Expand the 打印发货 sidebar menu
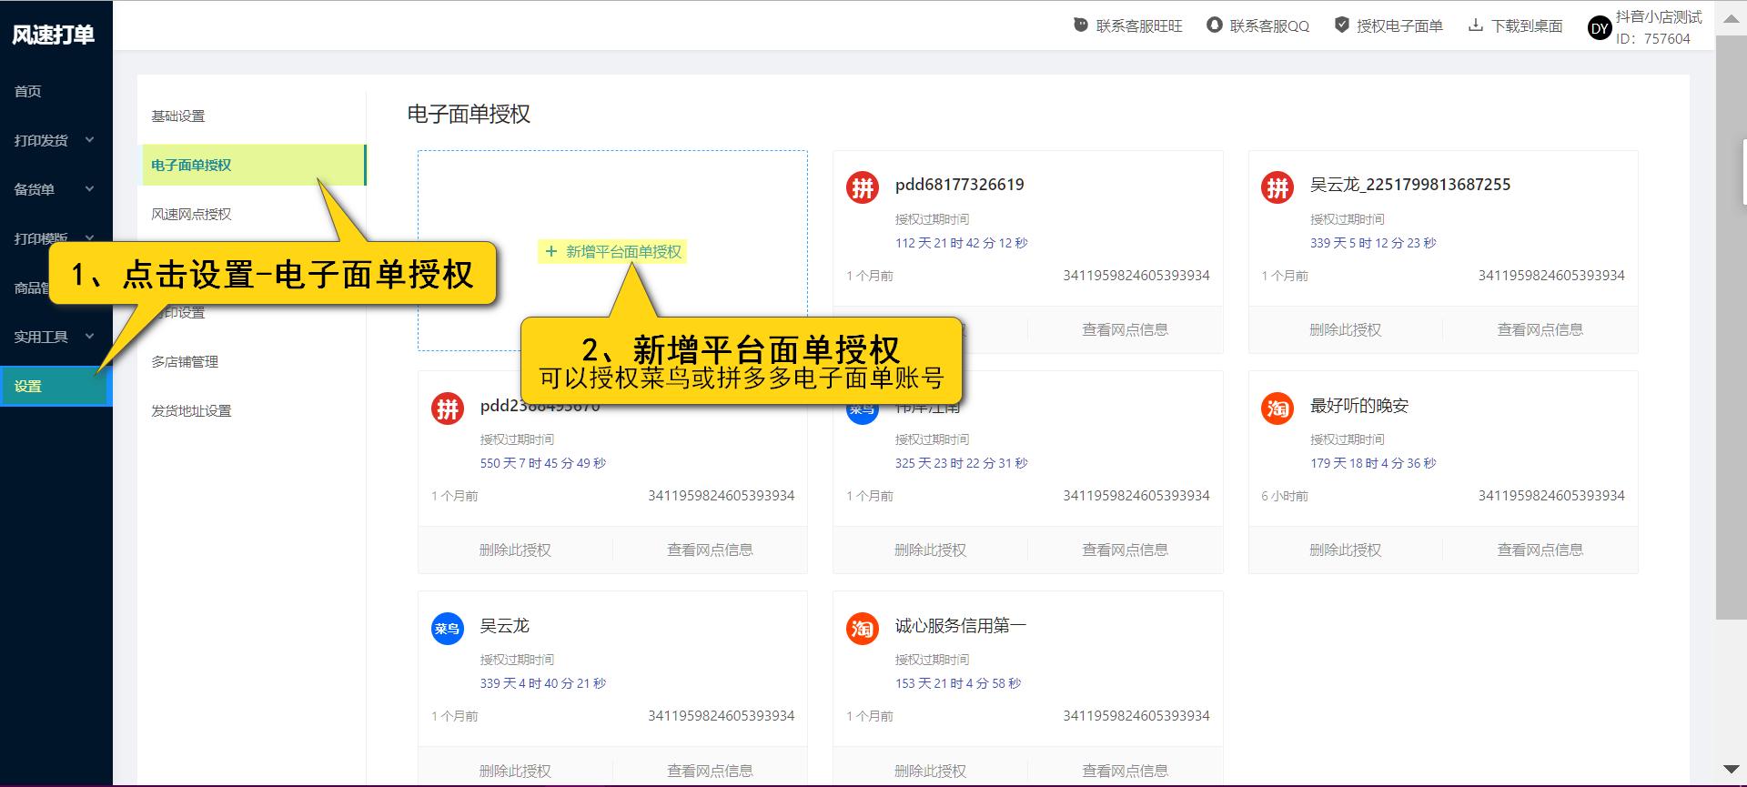Viewport: 1747px width, 787px height. 55,140
